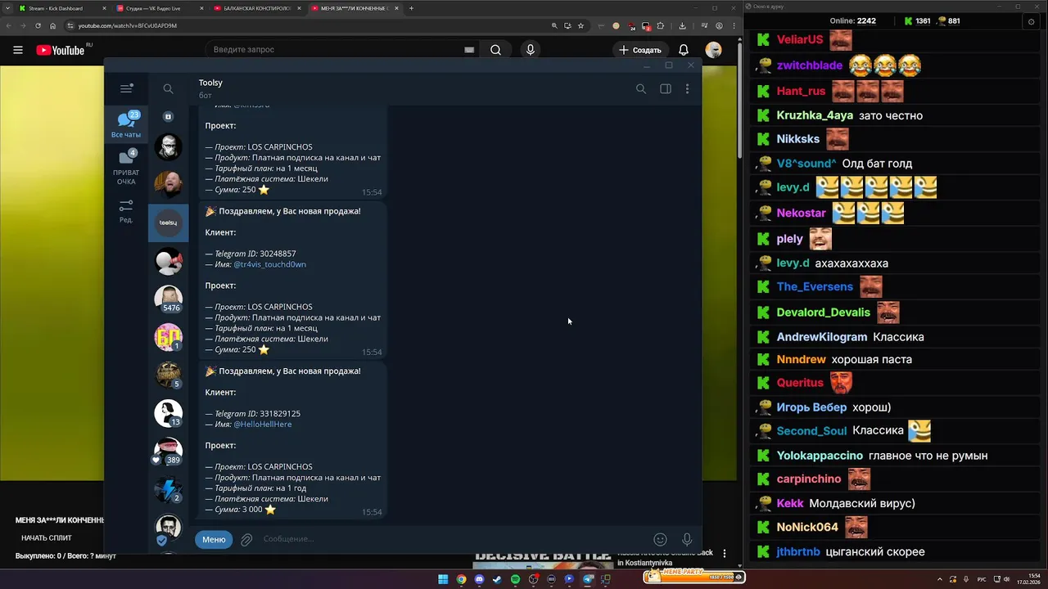Click Nnndrew message хорошая паста
The height and width of the screenshot is (589, 1048).
(871, 359)
